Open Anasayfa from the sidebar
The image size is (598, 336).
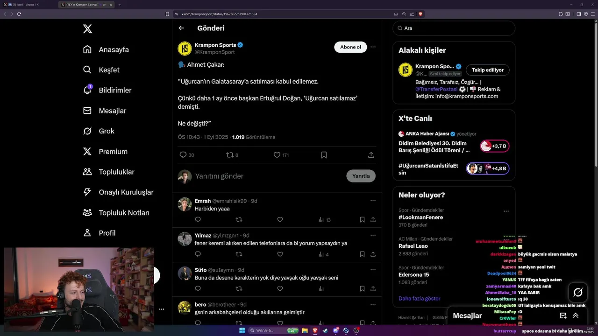point(106,49)
